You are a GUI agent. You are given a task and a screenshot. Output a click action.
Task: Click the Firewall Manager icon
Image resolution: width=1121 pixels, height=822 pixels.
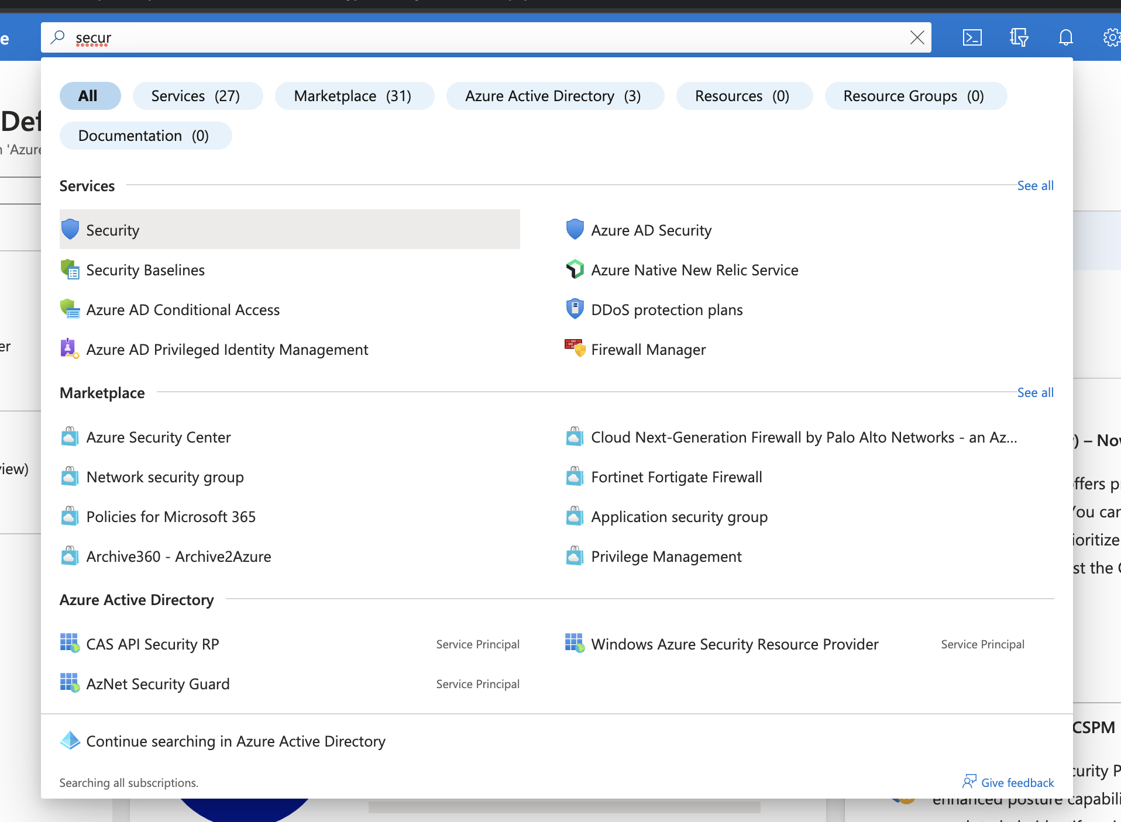click(x=575, y=348)
